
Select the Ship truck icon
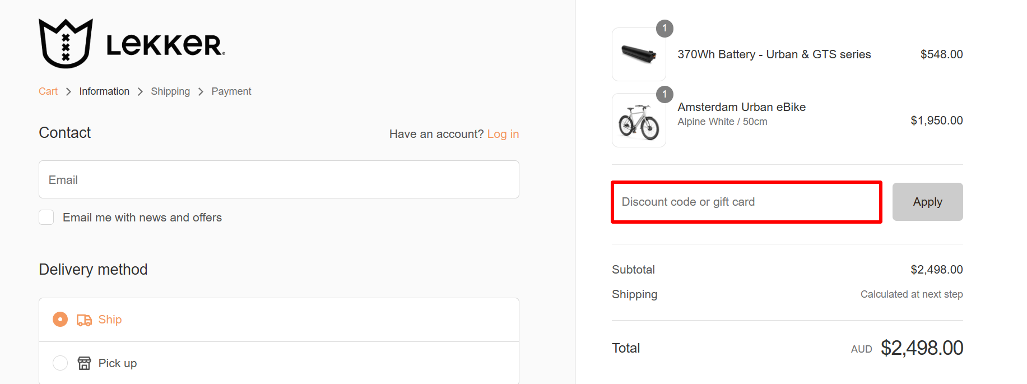coord(85,320)
